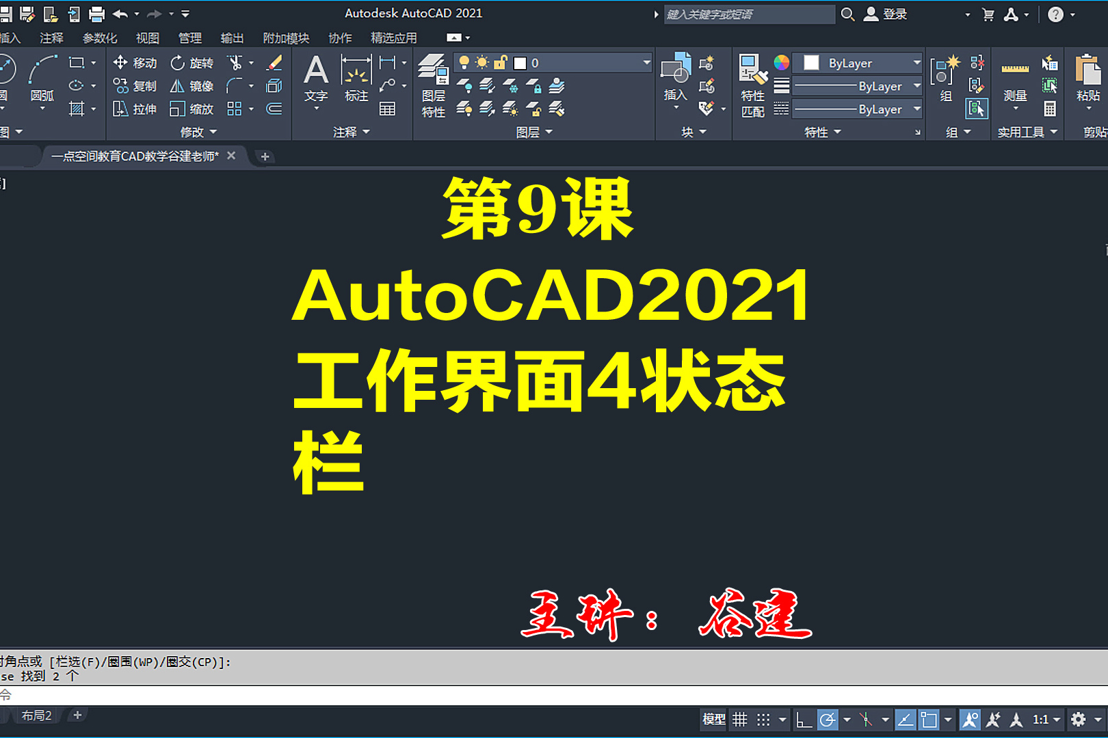The width and height of the screenshot is (1108, 738).
Task: Select the 复制 (Copy) tool
Action: [135, 85]
